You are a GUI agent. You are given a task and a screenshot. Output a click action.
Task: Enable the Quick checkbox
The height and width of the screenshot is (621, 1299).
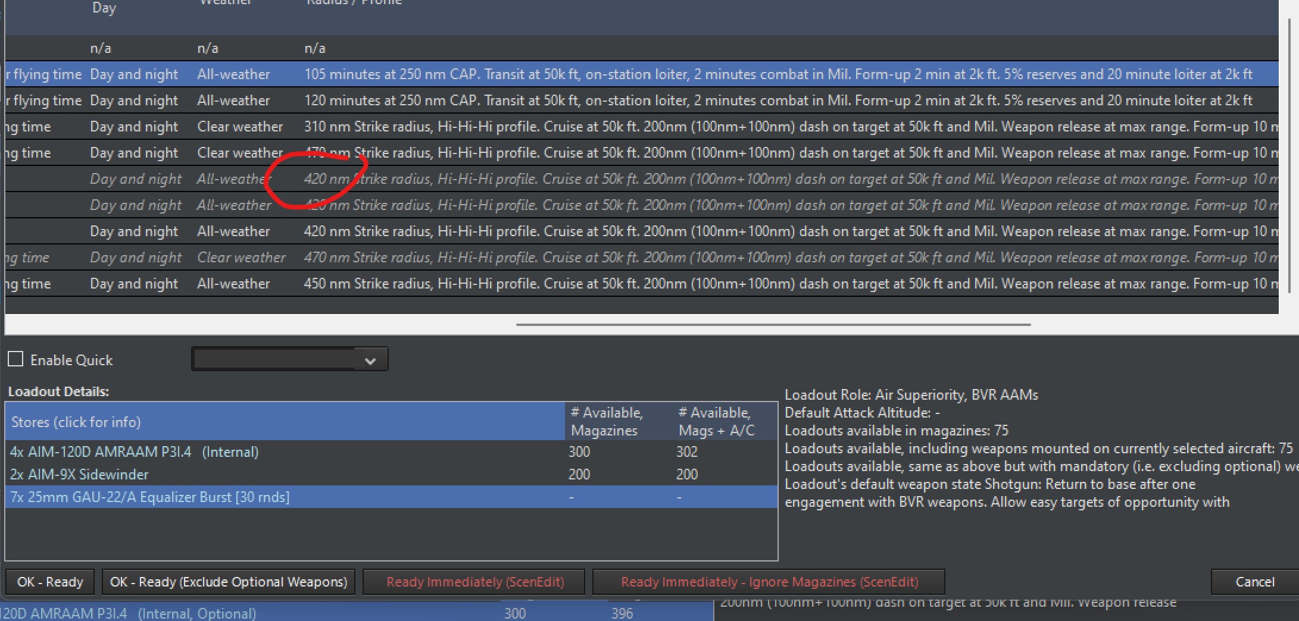click(x=15, y=359)
